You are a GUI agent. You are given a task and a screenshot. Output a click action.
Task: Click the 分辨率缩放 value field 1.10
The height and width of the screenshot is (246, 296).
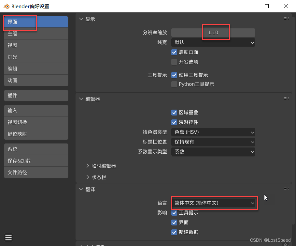click(213, 33)
